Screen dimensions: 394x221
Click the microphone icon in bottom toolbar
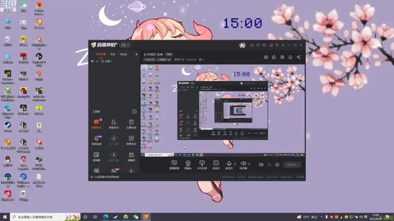[x=229, y=164]
